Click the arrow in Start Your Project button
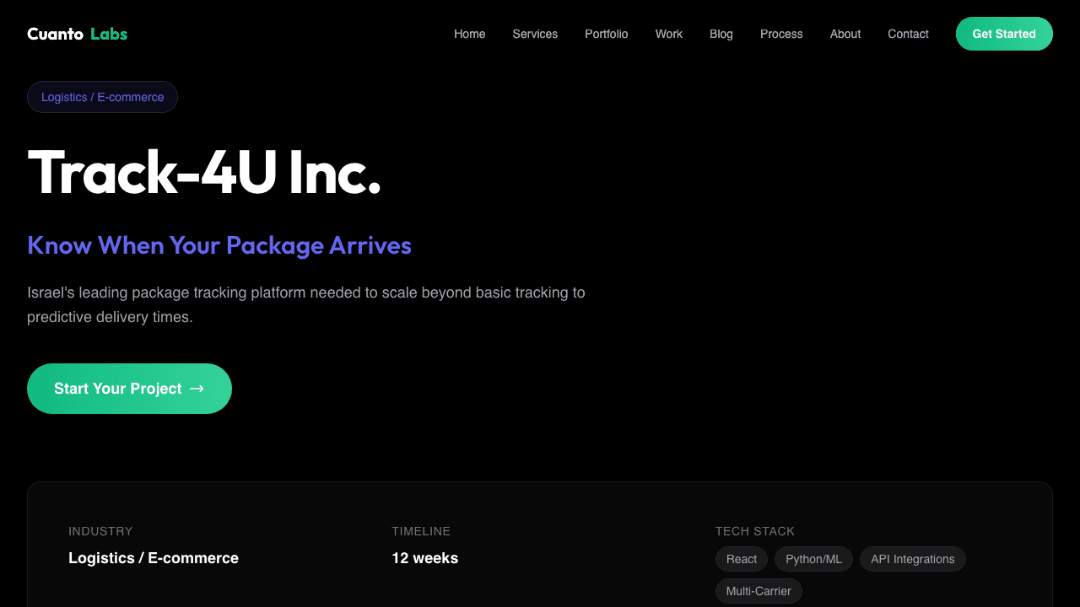 [x=197, y=389]
